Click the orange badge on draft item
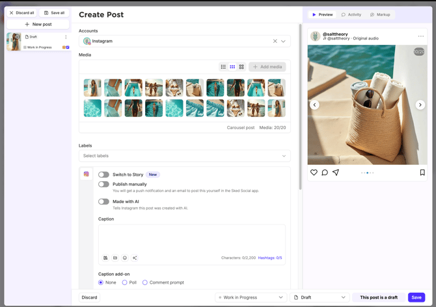The width and height of the screenshot is (436, 307). (x=64, y=47)
